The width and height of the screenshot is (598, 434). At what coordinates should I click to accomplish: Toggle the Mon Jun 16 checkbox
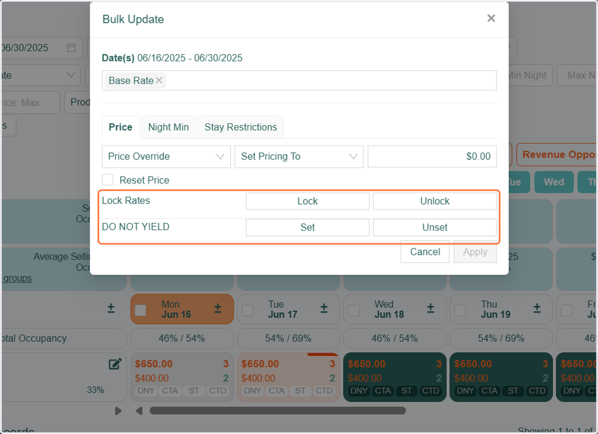point(141,310)
